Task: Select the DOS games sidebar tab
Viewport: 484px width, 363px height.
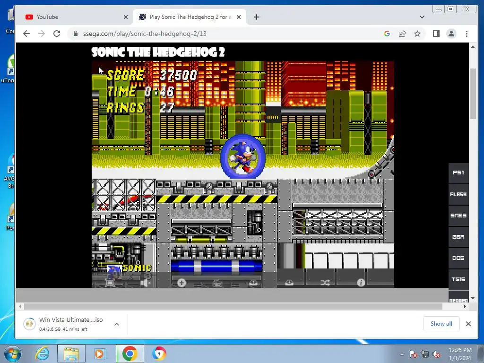Action: pos(458,258)
